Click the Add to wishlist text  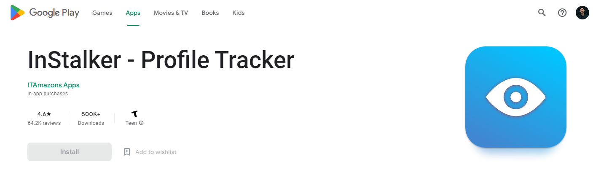point(156,152)
